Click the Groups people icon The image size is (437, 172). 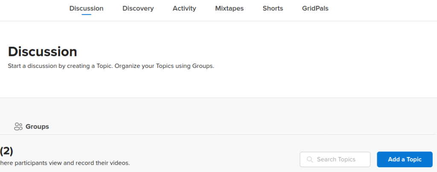(18, 127)
